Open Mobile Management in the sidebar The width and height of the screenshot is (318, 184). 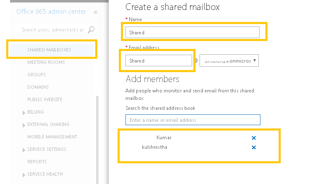click(52, 137)
